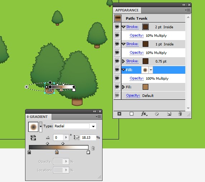205x182 pixels.
Task: Click Appearance panel trash delete icon
Action: [x=180, y=114]
